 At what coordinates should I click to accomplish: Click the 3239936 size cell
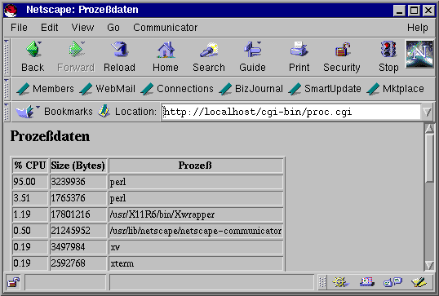coord(78,182)
